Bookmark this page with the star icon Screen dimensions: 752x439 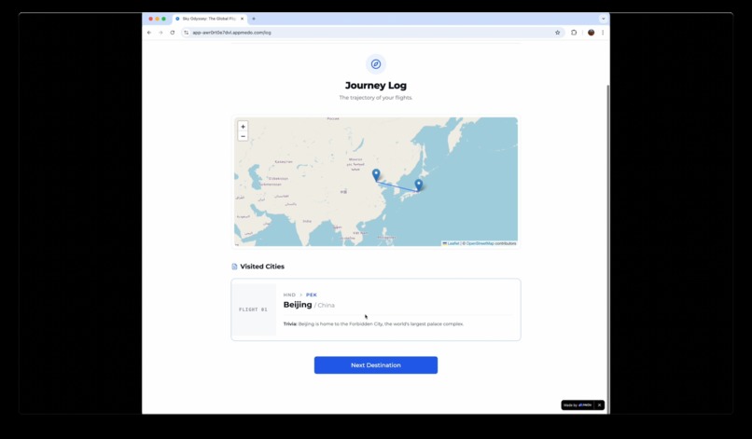click(x=557, y=33)
